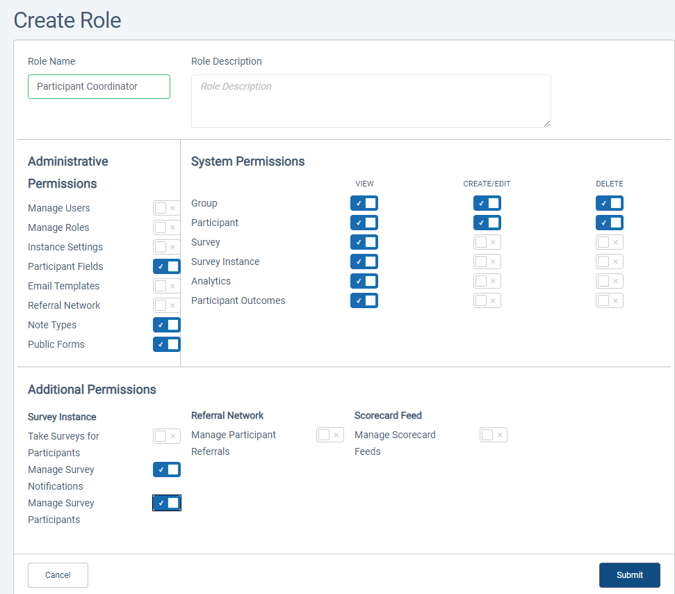Cancel role creation
This screenshot has height=594, width=675.
(58, 575)
